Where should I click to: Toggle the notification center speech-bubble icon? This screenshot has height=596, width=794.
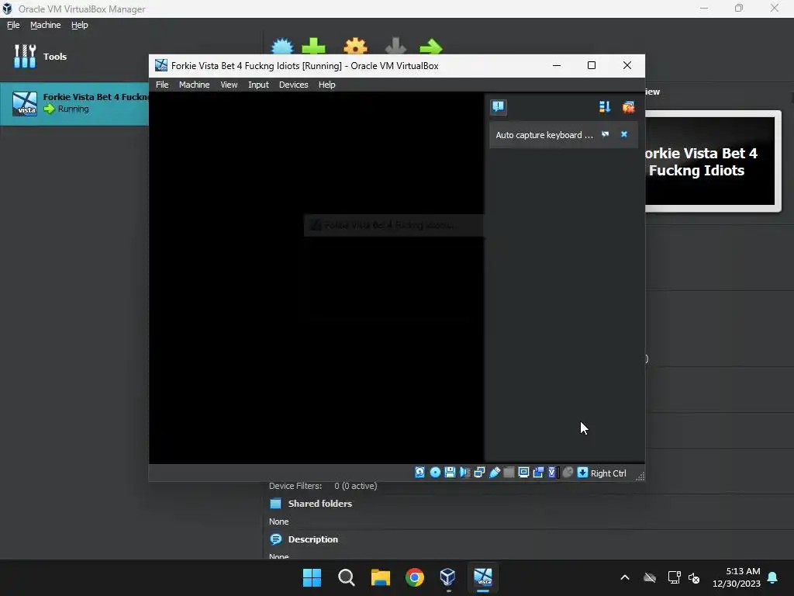tap(499, 106)
